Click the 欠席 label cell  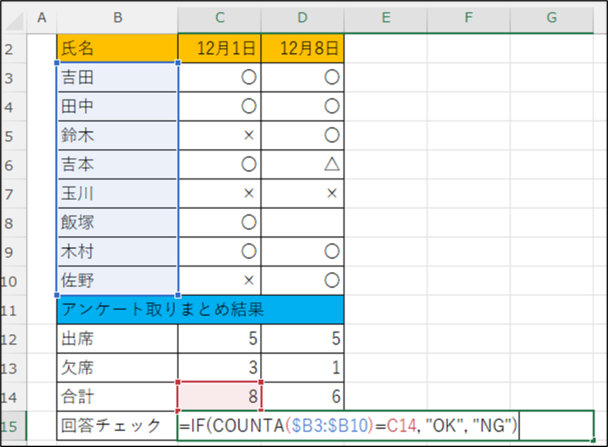coord(117,368)
